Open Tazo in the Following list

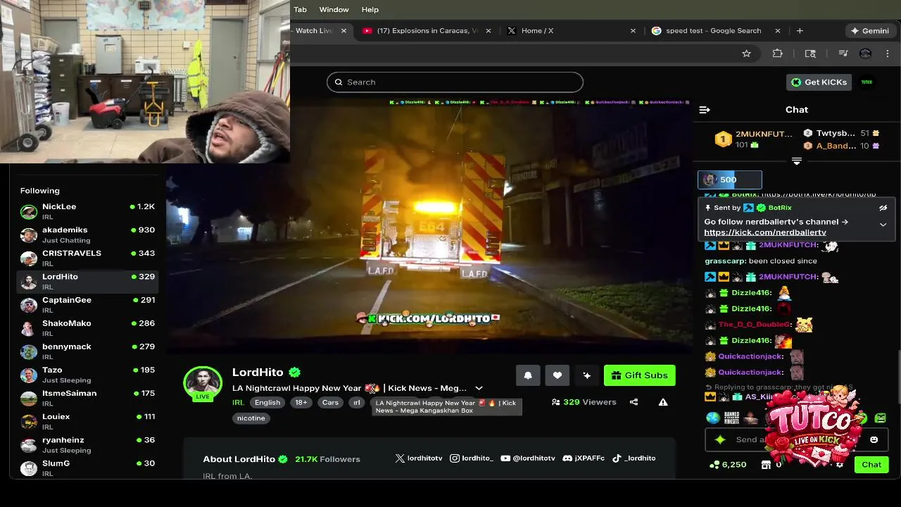[x=87, y=374]
